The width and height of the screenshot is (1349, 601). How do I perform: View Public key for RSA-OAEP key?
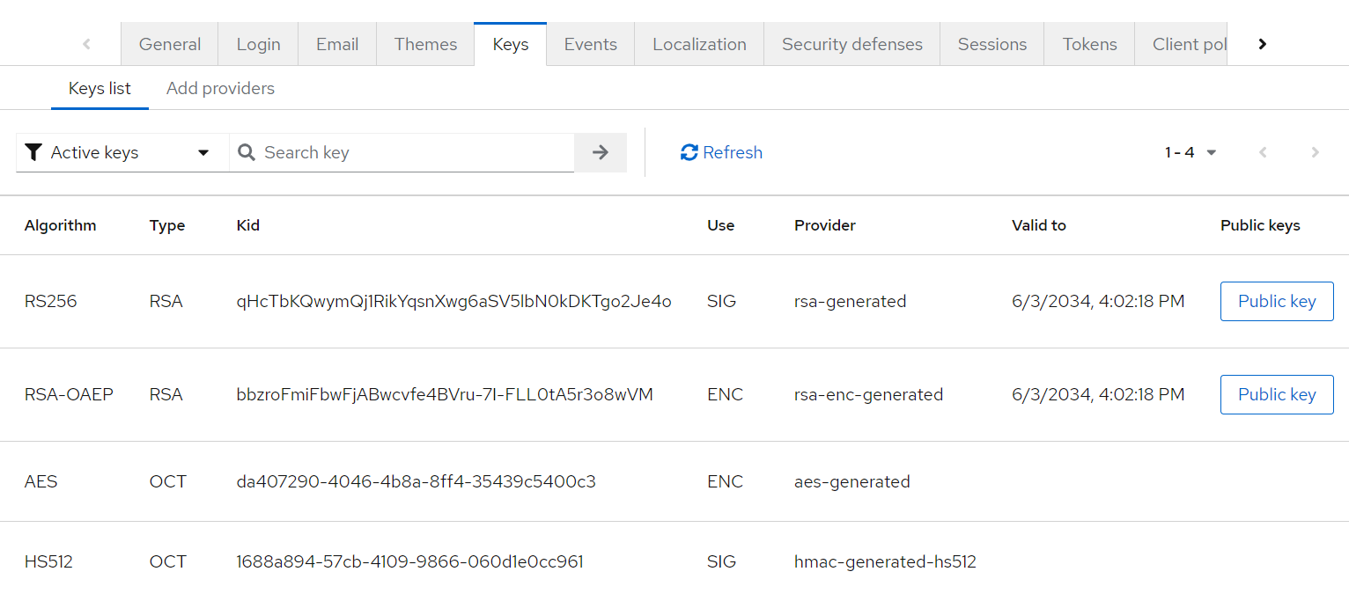[1276, 395]
